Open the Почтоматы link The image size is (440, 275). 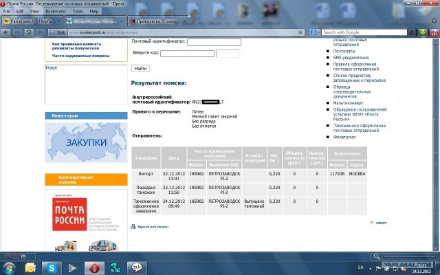pos(344,51)
